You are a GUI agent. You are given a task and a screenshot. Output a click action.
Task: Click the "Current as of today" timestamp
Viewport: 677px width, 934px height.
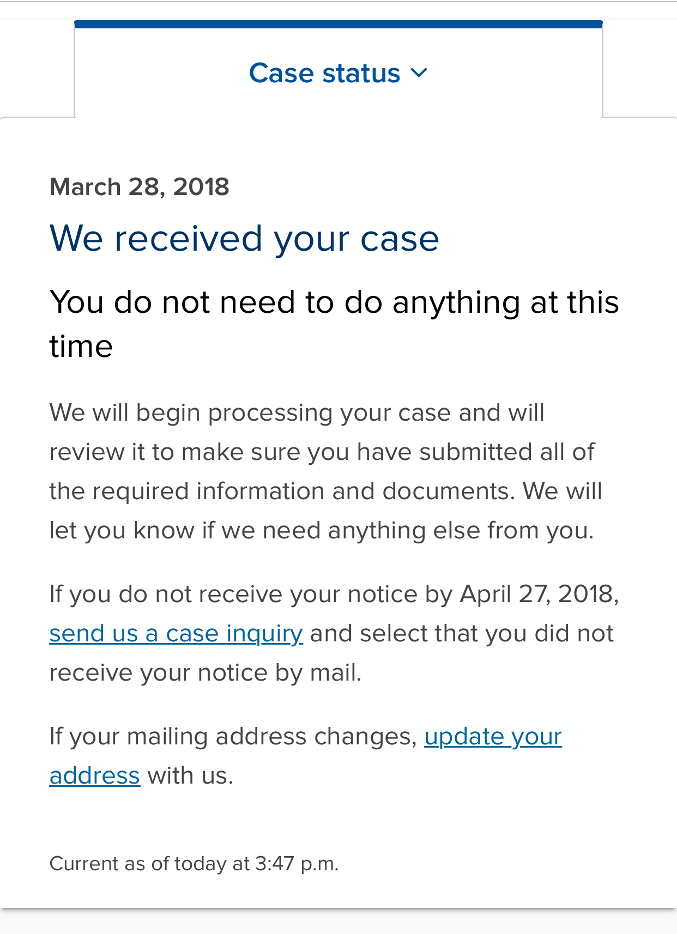[194, 864]
